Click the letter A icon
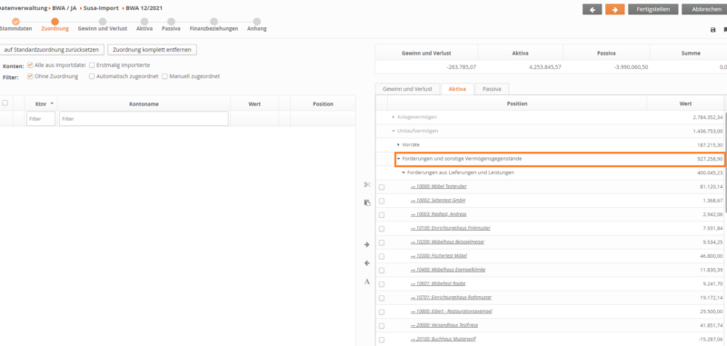This screenshot has height=346, width=727. click(367, 282)
